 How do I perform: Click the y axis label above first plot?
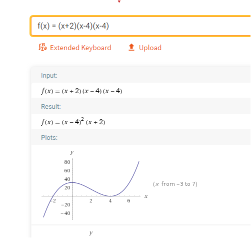(x=72, y=152)
